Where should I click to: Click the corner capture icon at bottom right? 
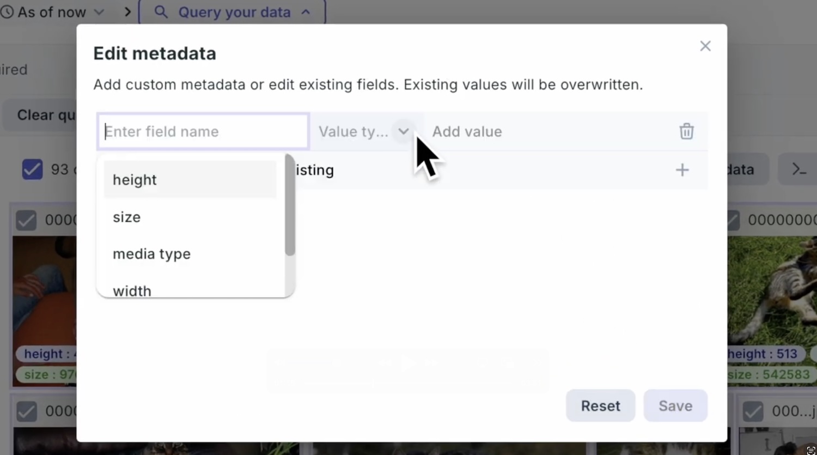[810, 450]
